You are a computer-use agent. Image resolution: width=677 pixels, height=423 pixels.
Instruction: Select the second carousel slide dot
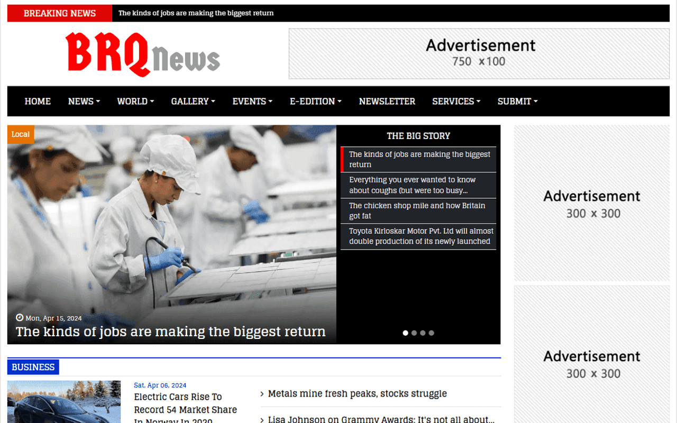click(x=414, y=333)
